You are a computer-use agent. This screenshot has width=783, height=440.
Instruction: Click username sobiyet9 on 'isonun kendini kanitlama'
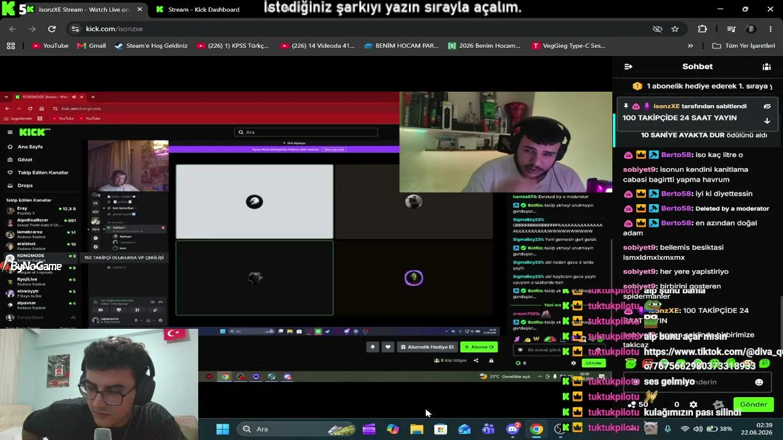pos(639,169)
